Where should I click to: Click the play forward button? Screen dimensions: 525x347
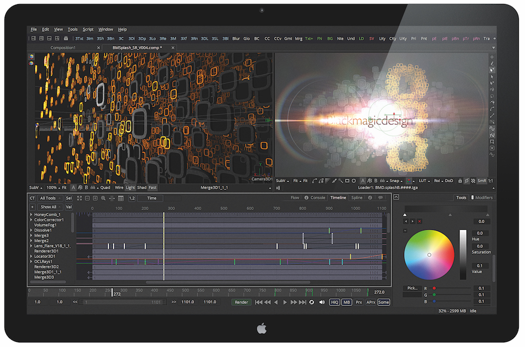(285, 302)
